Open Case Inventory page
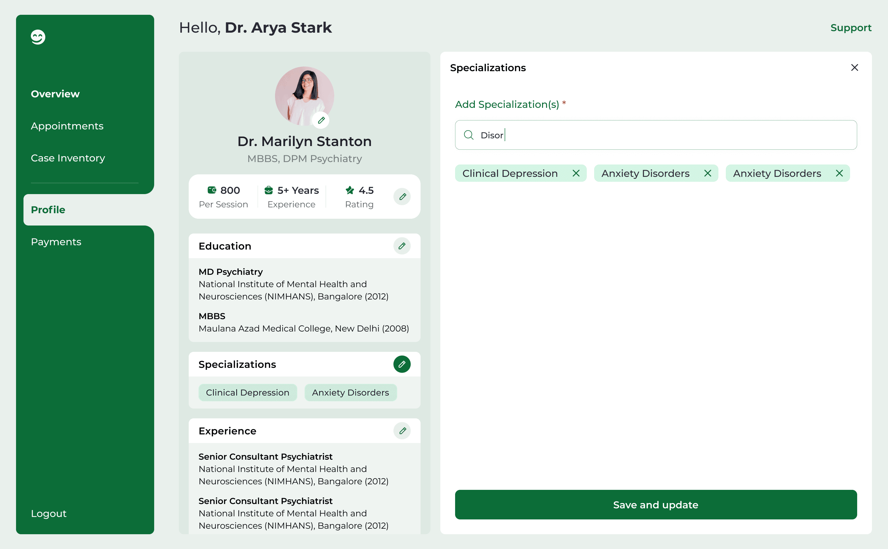Image resolution: width=888 pixels, height=549 pixels. tap(68, 158)
